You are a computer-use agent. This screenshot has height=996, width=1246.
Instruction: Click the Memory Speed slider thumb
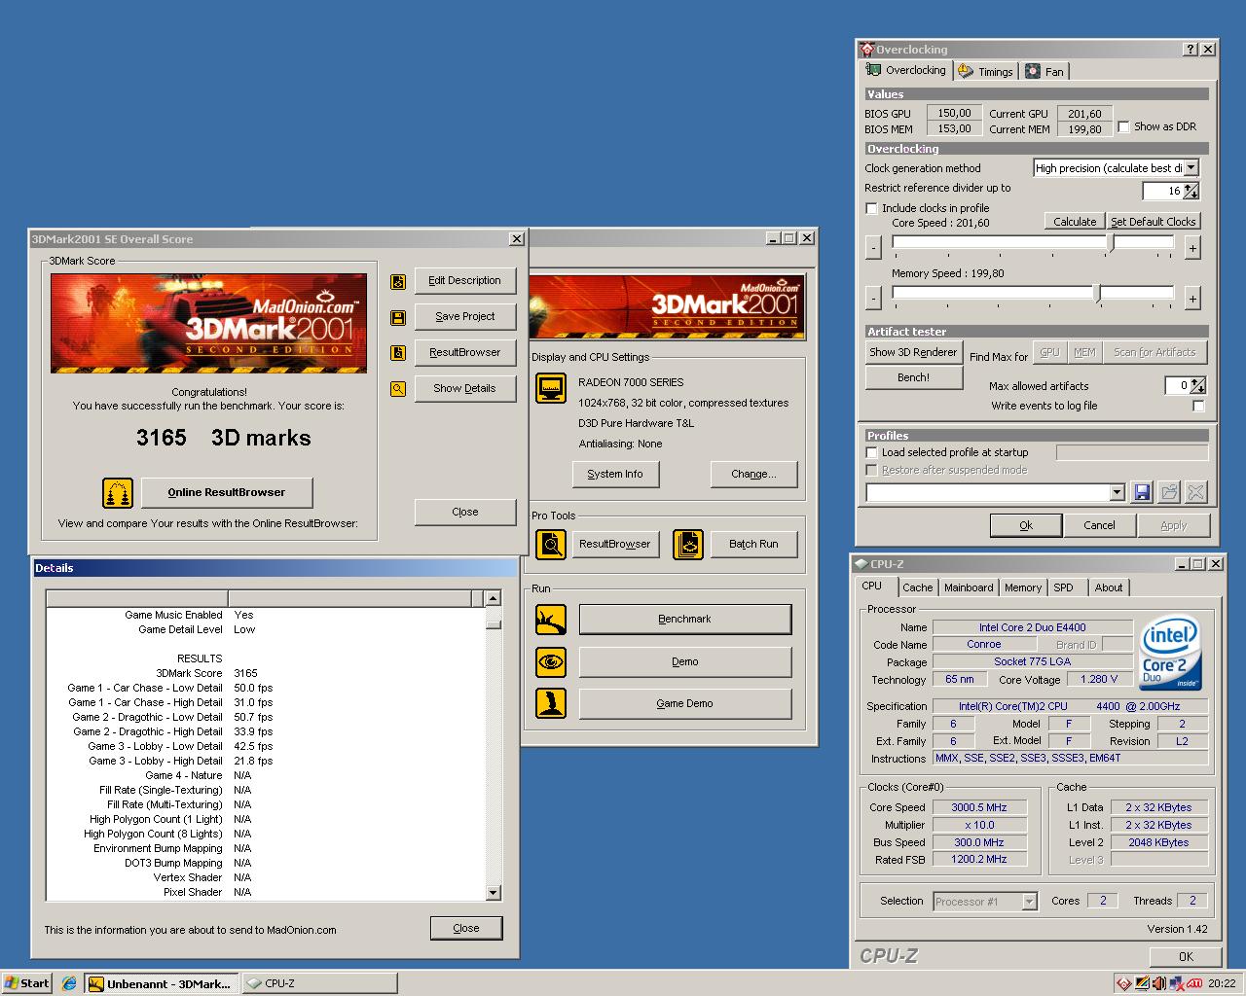pyautogui.click(x=1097, y=295)
